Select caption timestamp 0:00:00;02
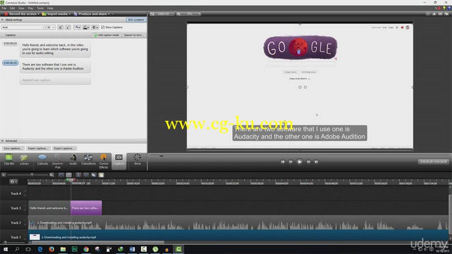 (x=10, y=43)
